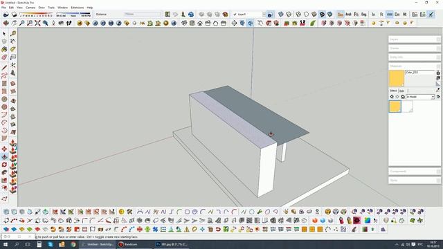Toggle X-ray face style
The width and height of the screenshot is (443, 249).
[281, 14]
